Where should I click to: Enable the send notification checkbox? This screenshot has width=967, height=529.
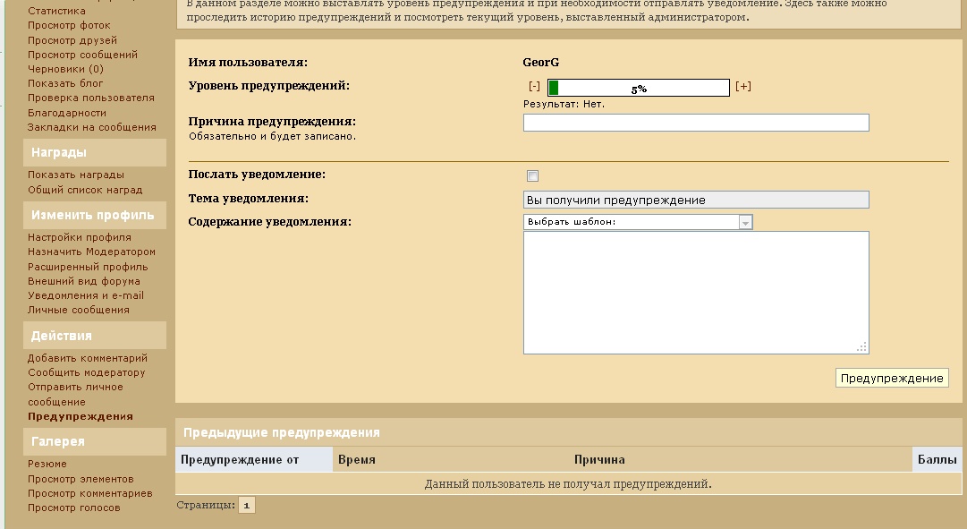[533, 176]
